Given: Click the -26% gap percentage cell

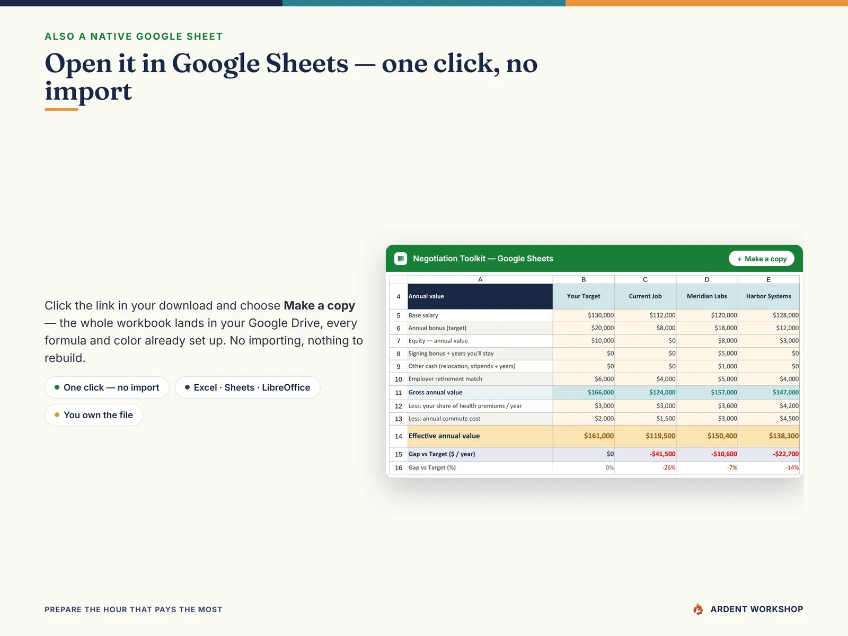Looking at the screenshot, I should (x=645, y=467).
